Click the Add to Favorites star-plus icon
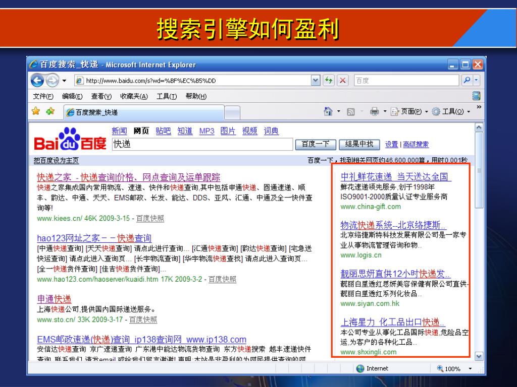The width and height of the screenshot is (517, 387). [x=50, y=111]
